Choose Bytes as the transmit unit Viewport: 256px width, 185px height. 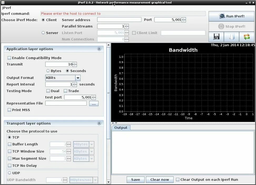tap(48, 71)
